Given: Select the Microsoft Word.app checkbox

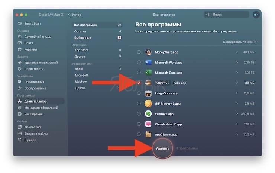Looking at the screenshot, I should coord(139,63).
